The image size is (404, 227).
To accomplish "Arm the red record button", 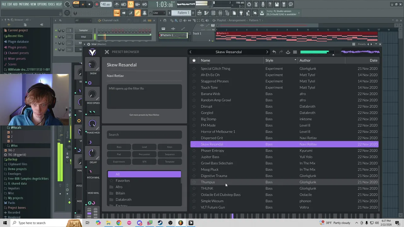I will coord(97,4).
